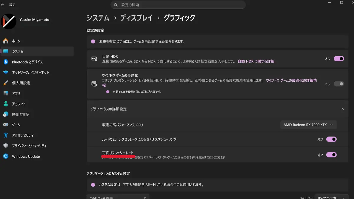Click the Gaming (ゲーム) controller icon

click(6, 125)
